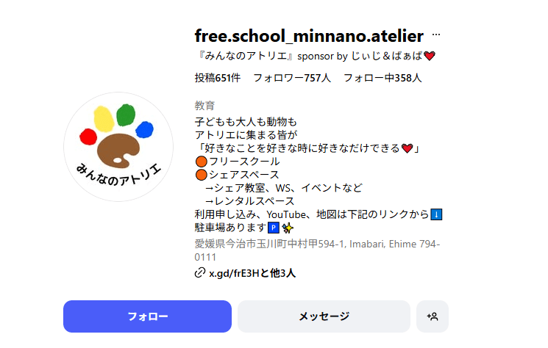Image resolution: width=548 pixels, height=348 pixels.
Task: Click the add-person suggestion icon button
Action: (433, 316)
